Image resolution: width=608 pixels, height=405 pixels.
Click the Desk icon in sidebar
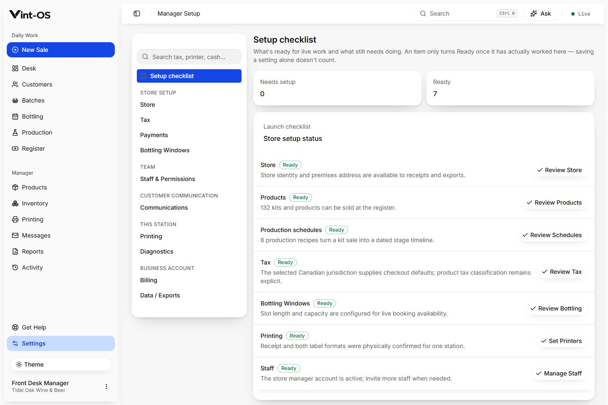pos(15,68)
